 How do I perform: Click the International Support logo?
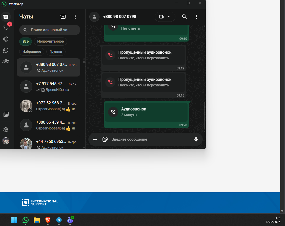(40, 202)
